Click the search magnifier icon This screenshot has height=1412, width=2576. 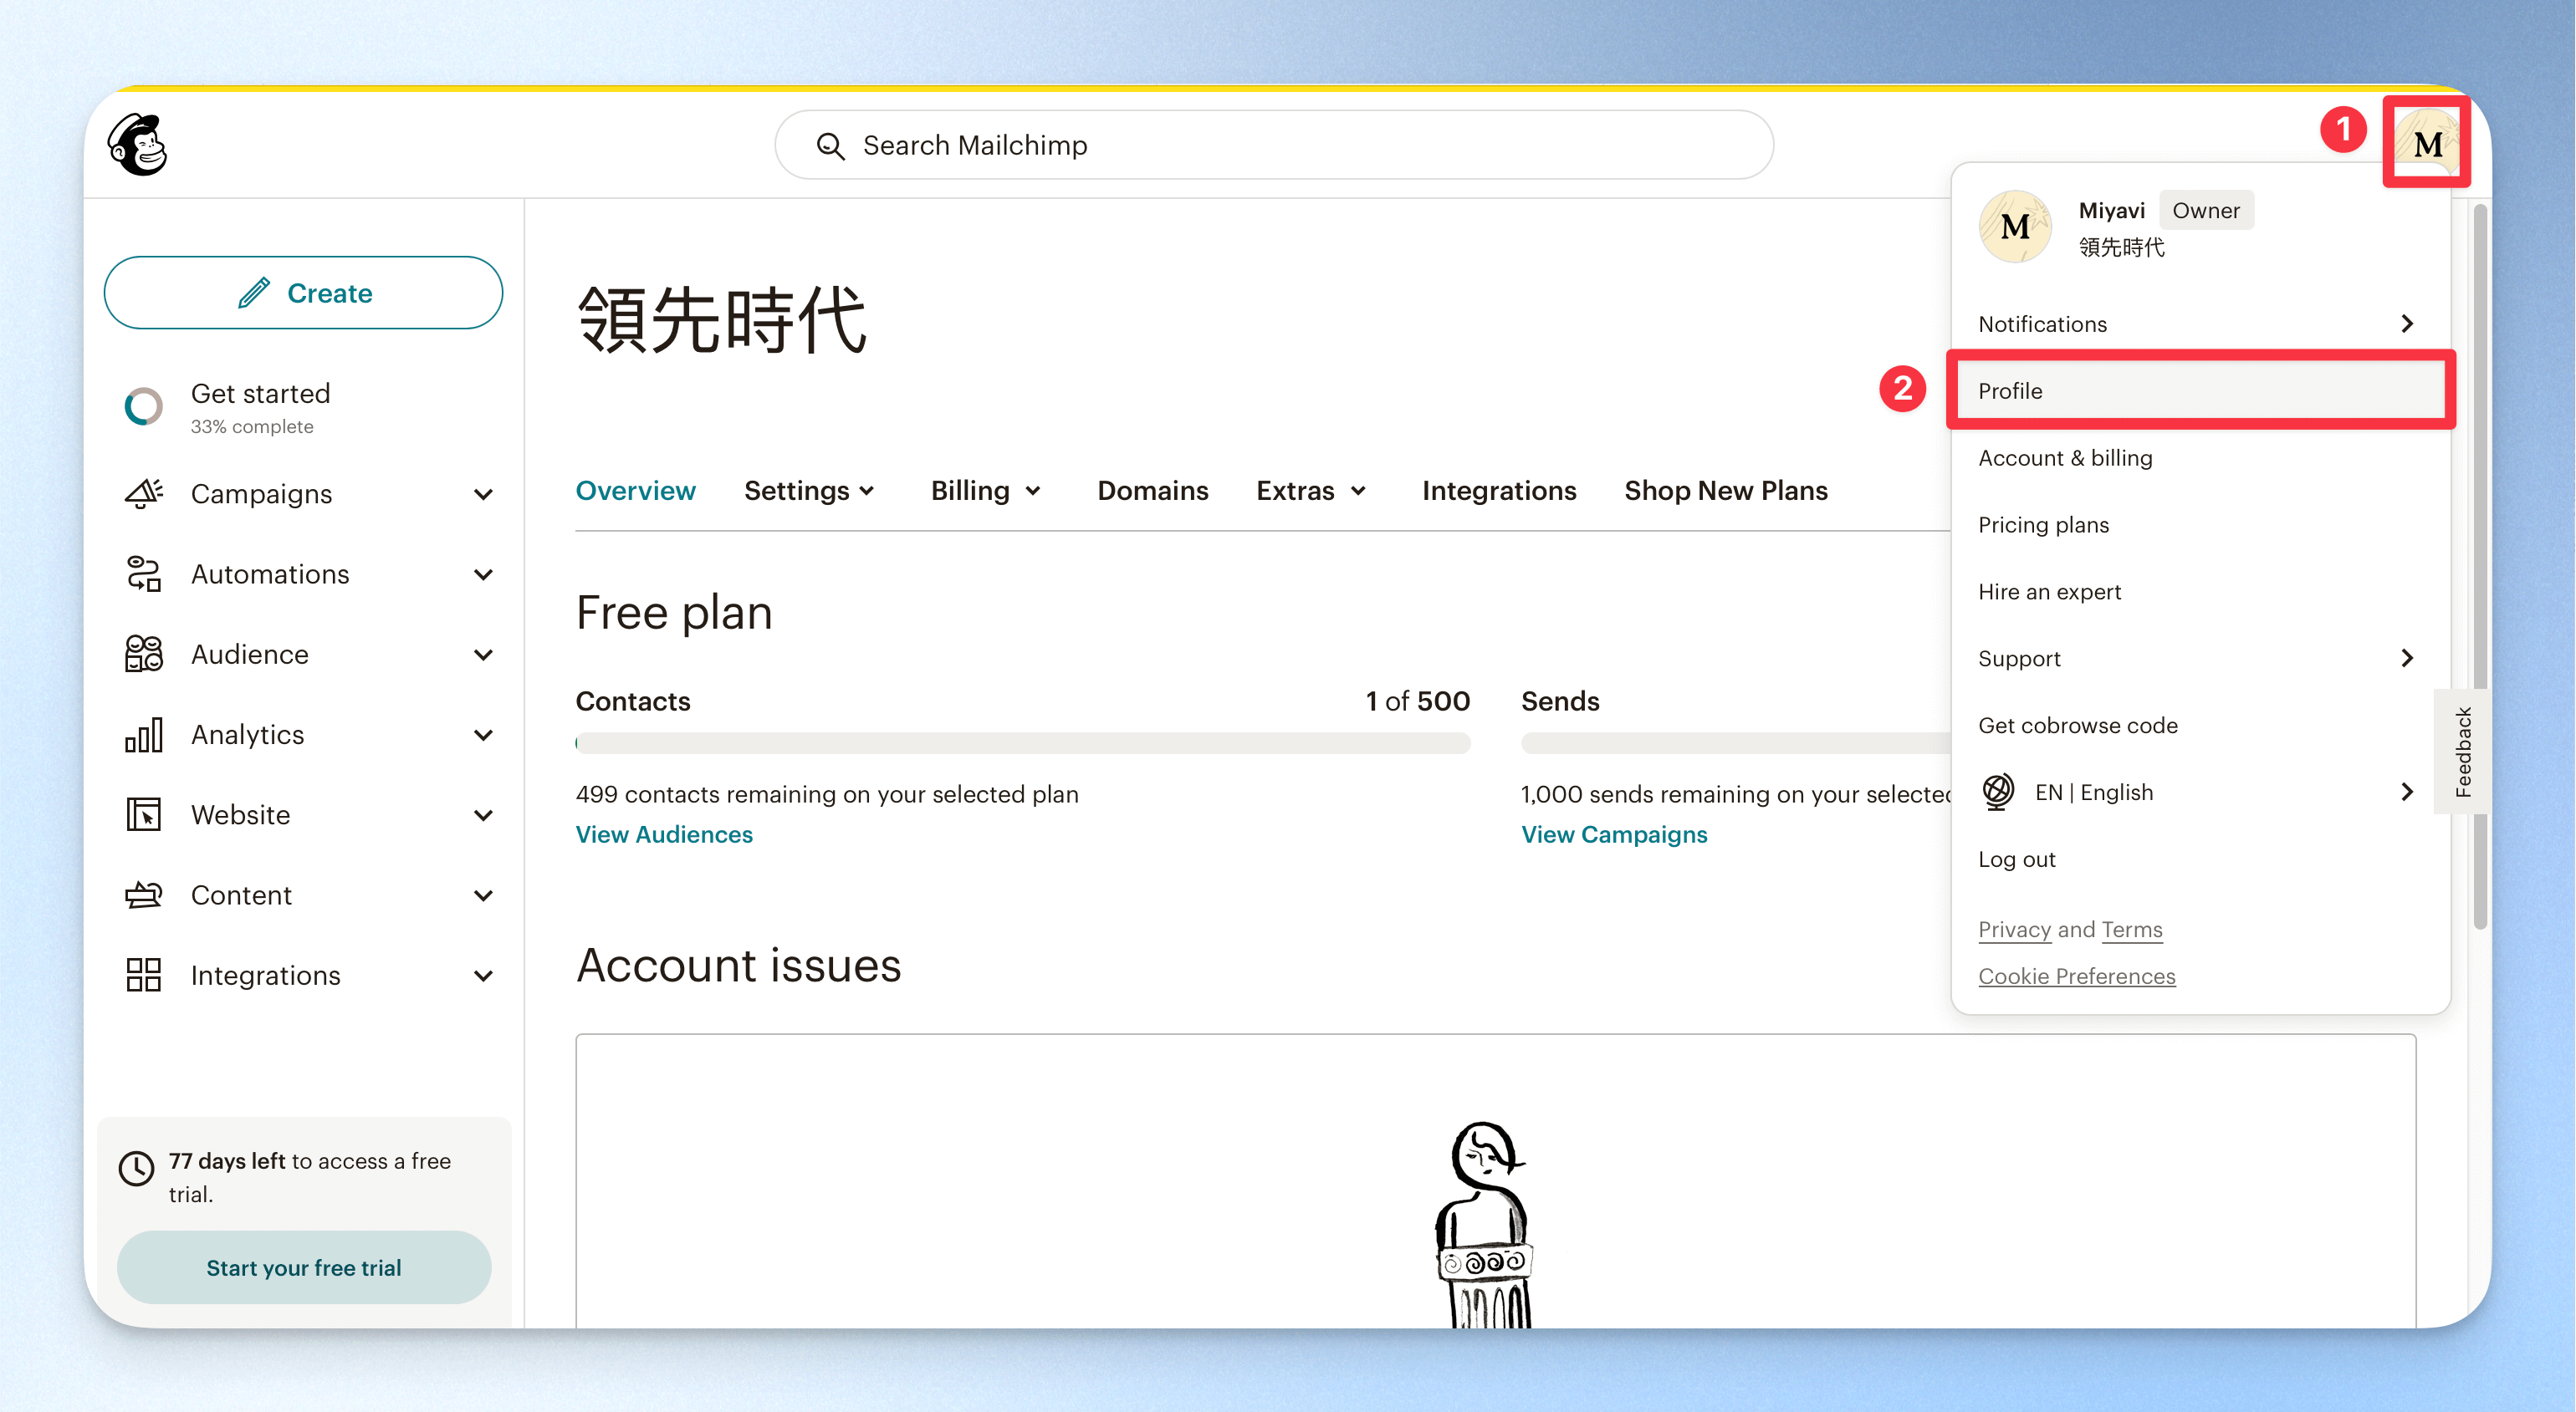pyautogui.click(x=830, y=146)
